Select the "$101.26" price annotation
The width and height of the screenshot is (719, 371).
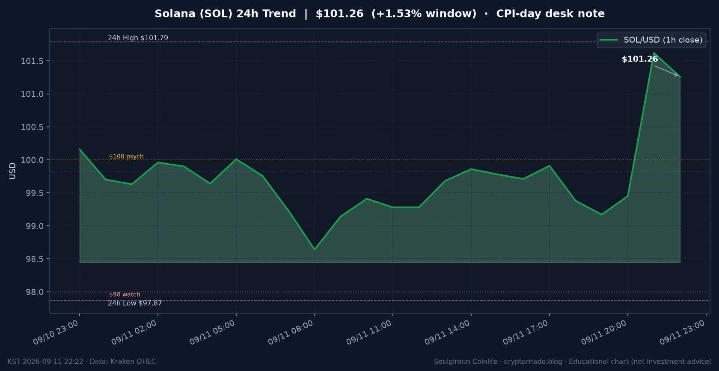[640, 59]
